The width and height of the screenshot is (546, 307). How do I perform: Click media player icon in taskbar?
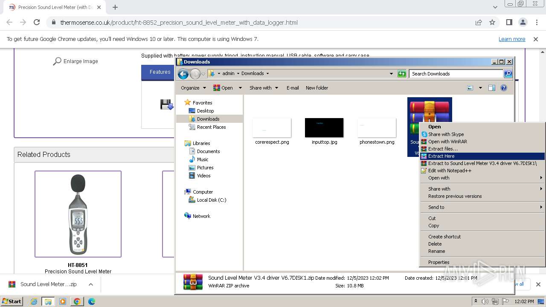pos(63,301)
